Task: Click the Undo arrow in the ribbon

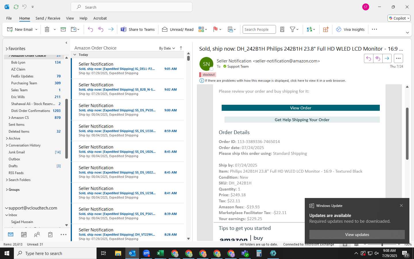Action: tap(90, 29)
